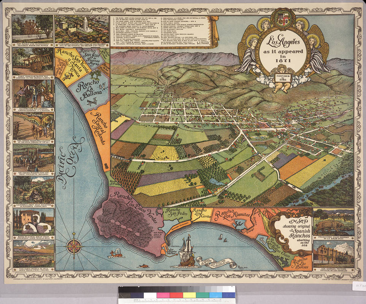Click the two small sailboats off Los Alamitos

(223, 238)
